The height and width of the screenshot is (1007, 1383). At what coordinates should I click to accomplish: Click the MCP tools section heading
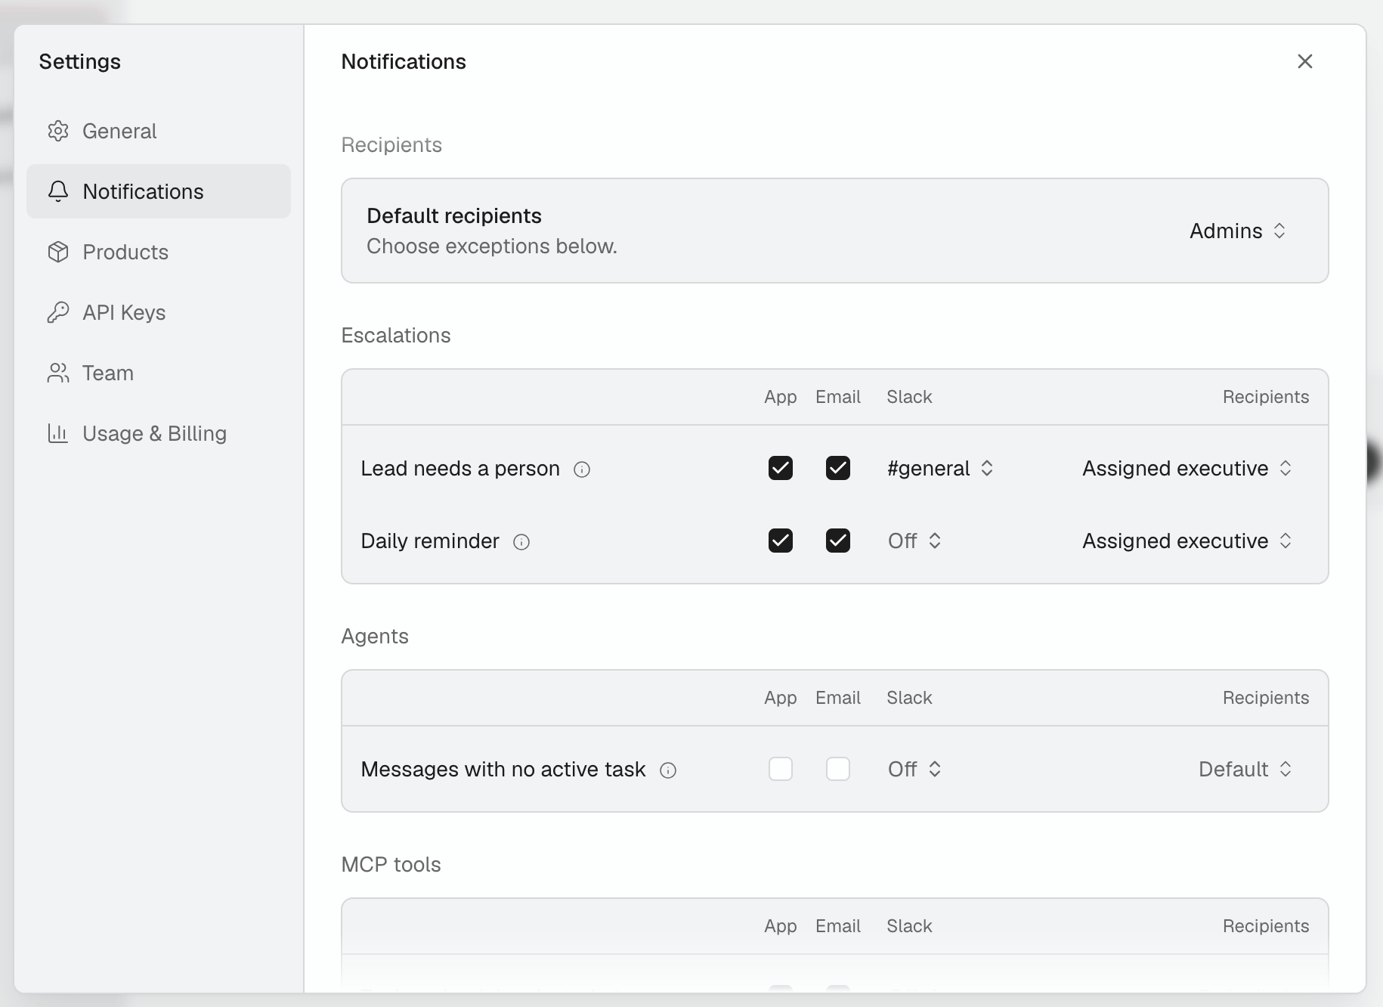(x=391, y=864)
